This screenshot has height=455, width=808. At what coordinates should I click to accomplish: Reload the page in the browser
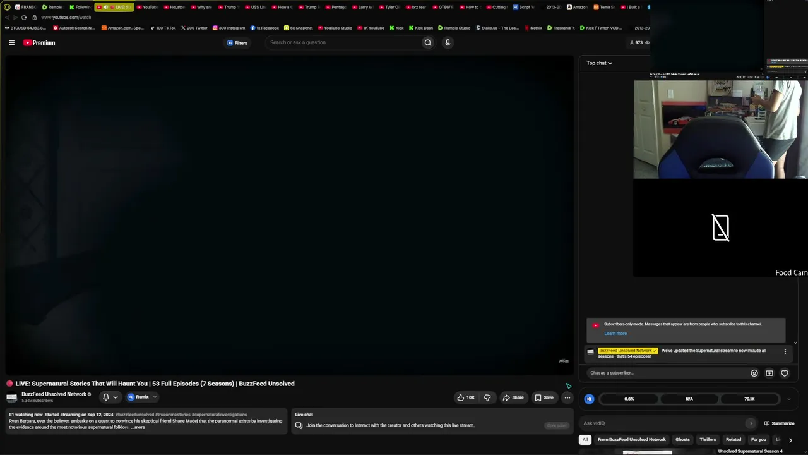click(x=24, y=17)
